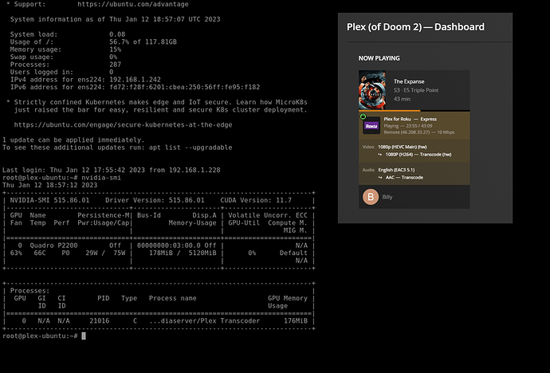Click the 'AAC — Transcode' audio line
Viewport: 550px width, 373px height.
pyautogui.click(x=404, y=178)
